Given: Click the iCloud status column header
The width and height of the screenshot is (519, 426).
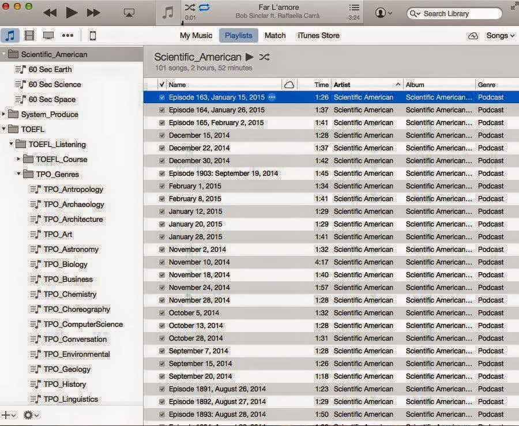Looking at the screenshot, I should pos(289,85).
